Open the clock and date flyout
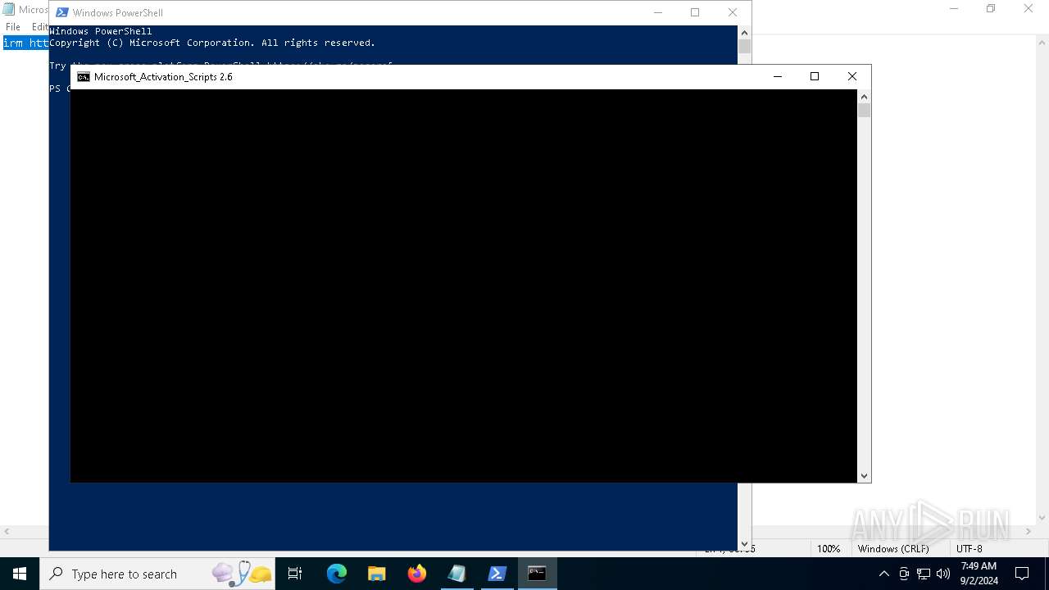The width and height of the screenshot is (1049, 590). [x=979, y=574]
